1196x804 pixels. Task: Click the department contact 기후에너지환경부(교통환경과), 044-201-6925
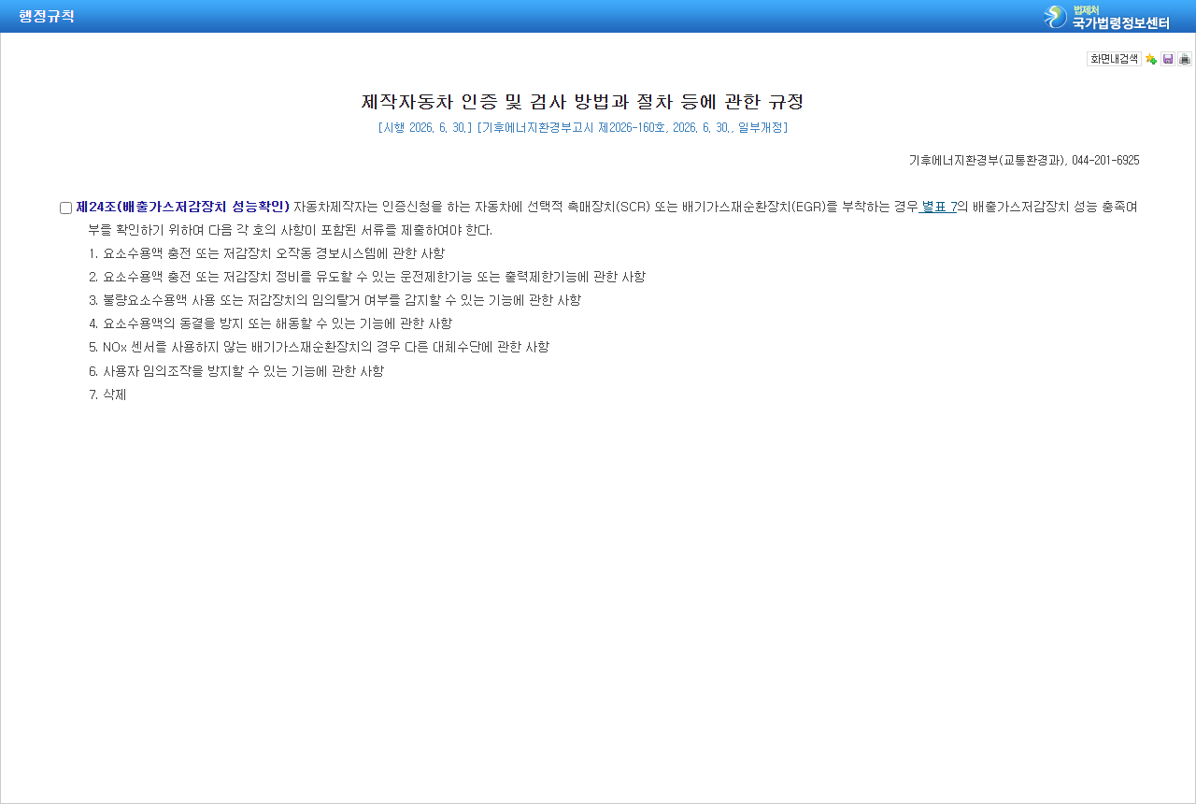tap(1024, 160)
